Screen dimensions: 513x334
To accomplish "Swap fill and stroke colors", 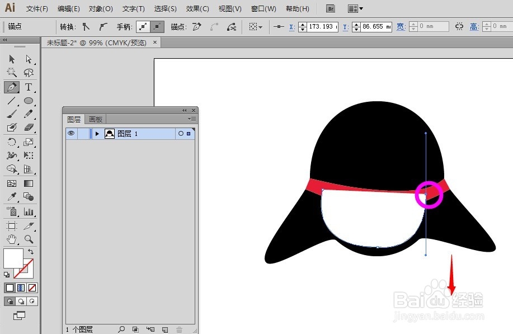I will pos(30,252).
